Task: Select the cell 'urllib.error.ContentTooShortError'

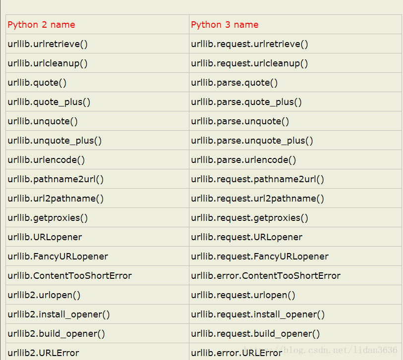Action: (295, 275)
